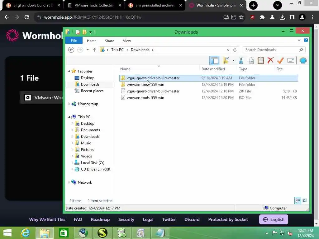319x239 pixels.
Task: Open Windows Store from taskbar
Action: 64,233
